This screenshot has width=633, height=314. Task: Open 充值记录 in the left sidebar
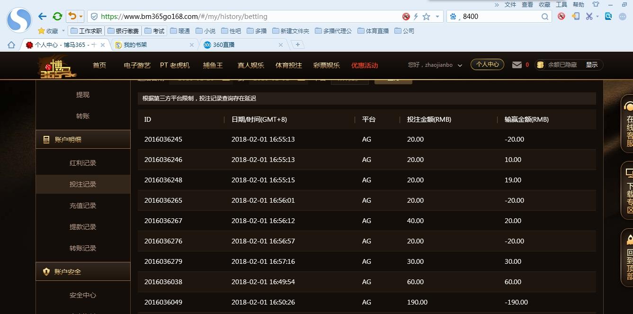coord(83,206)
